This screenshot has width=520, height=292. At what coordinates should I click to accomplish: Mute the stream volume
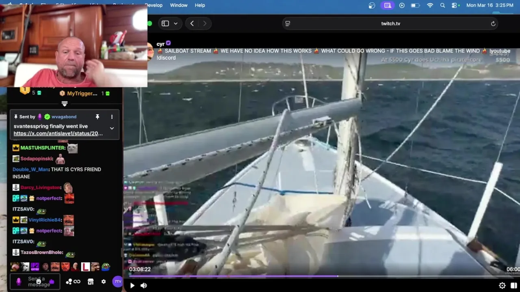pyautogui.click(x=143, y=286)
